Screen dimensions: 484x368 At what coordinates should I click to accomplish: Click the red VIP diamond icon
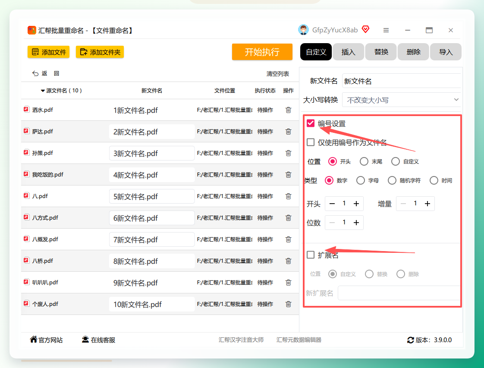coord(366,29)
